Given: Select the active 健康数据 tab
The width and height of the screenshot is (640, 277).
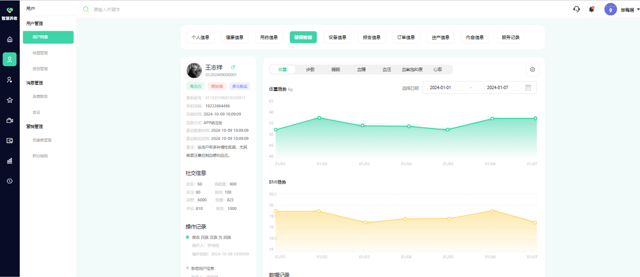Looking at the screenshot, I should 303,37.
